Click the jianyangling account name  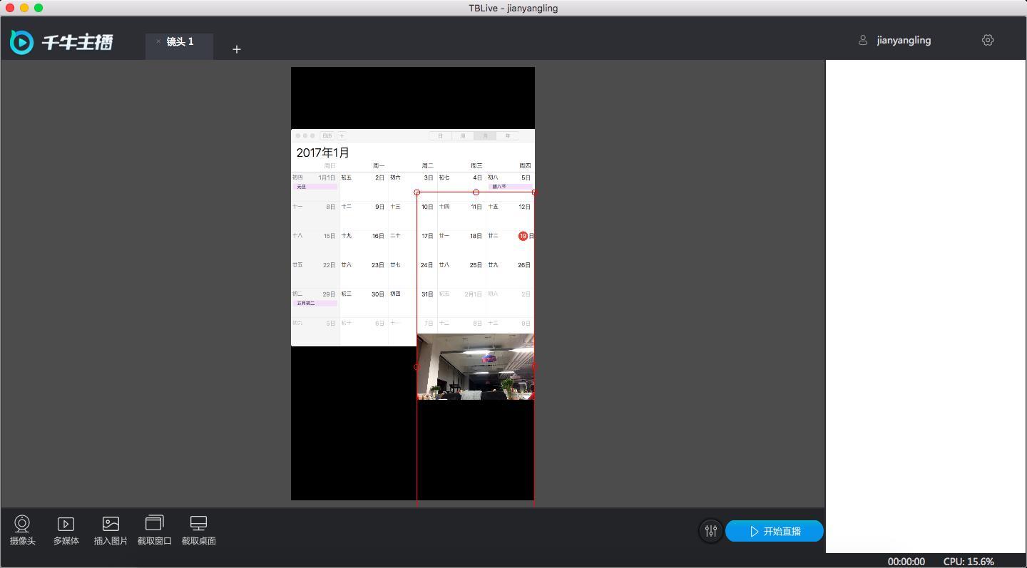[x=904, y=41]
